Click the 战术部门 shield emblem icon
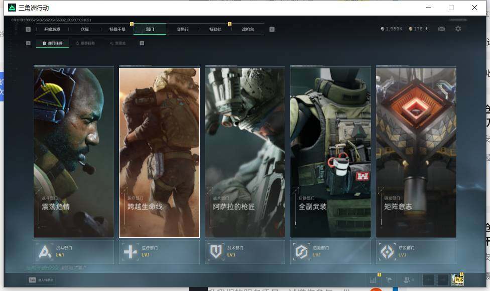Screen dimensions: 490x291 click(x=216, y=252)
